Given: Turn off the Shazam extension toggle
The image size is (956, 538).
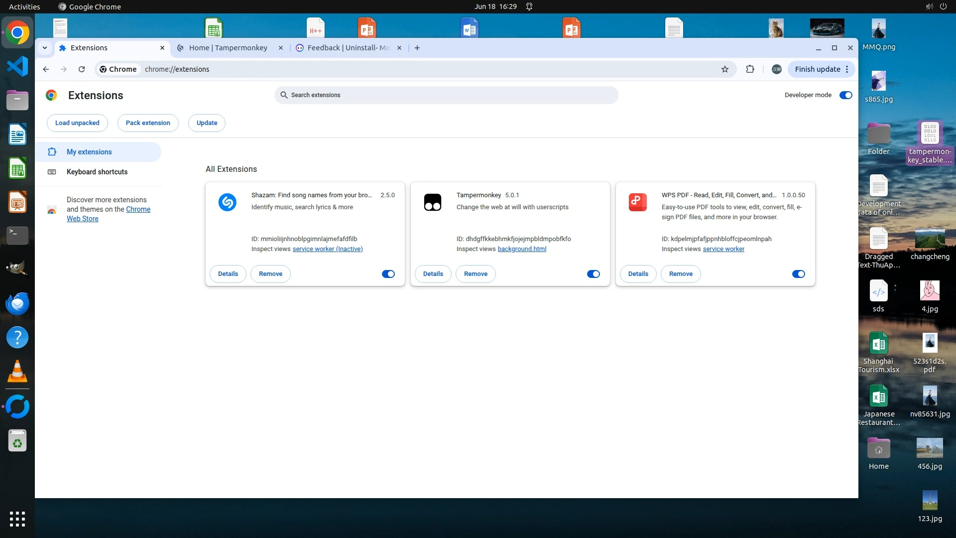Looking at the screenshot, I should [x=388, y=274].
